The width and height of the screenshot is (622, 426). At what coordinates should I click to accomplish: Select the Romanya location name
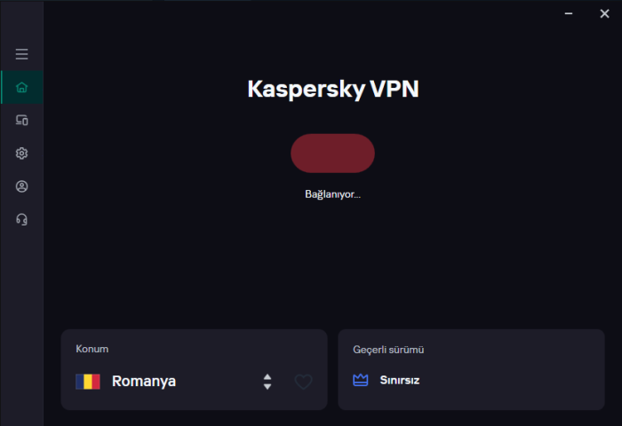tap(144, 382)
